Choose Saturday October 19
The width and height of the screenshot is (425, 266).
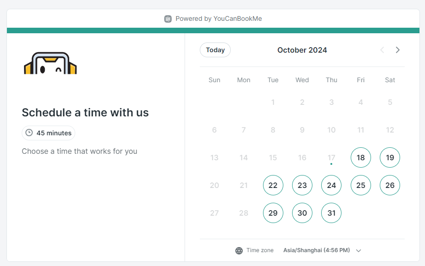tap(390, 157)
